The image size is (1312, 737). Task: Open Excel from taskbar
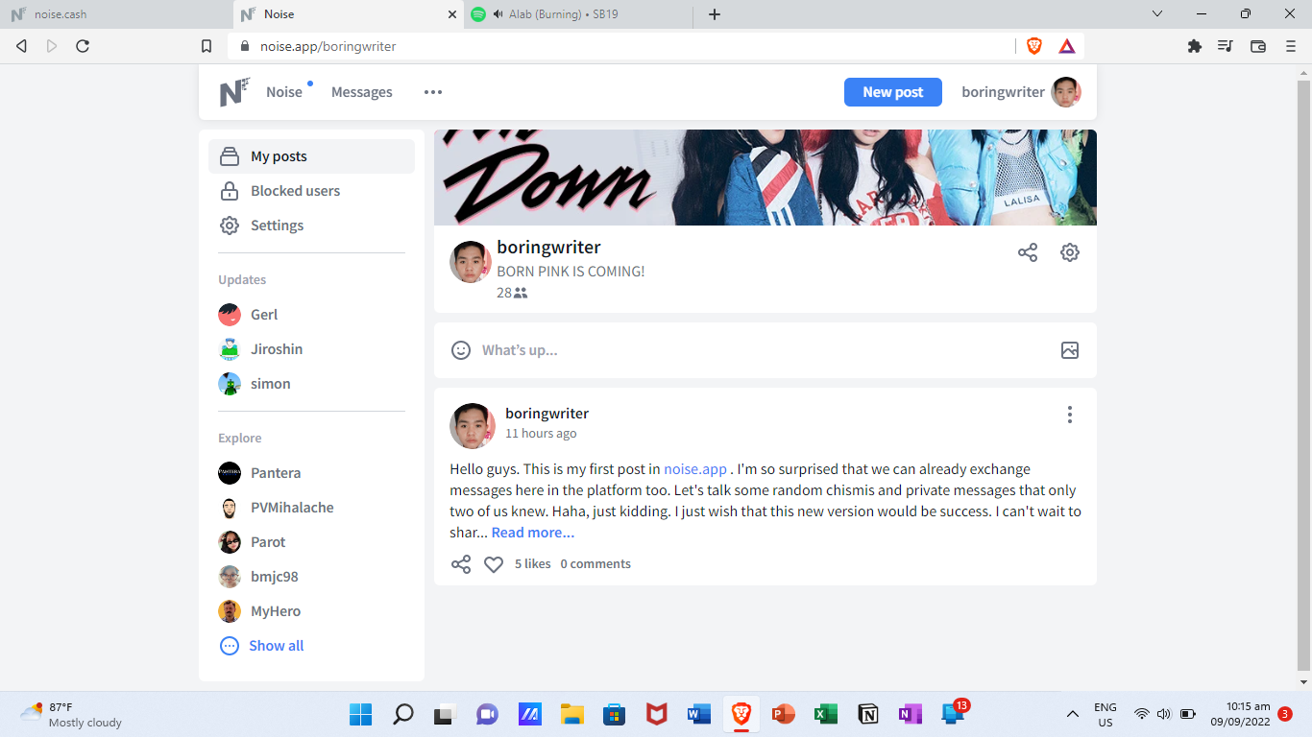click(825, 714)
